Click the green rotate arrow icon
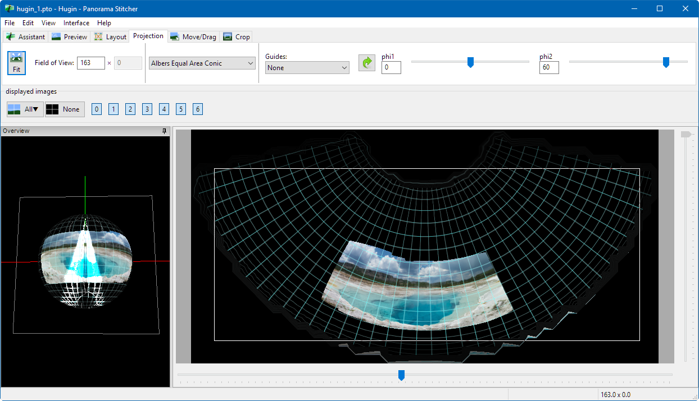Viewport: 699px width, 401px height. (x=367, y=63)
